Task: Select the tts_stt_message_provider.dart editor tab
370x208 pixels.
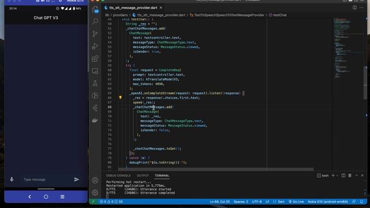Action: pyautogui.click(x=134, y=8)
